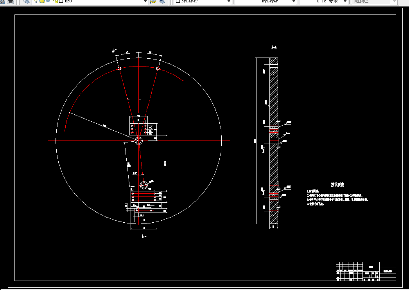
Task: Toggle the EBU layer lock icon
Action: click(x=56, y=1)
